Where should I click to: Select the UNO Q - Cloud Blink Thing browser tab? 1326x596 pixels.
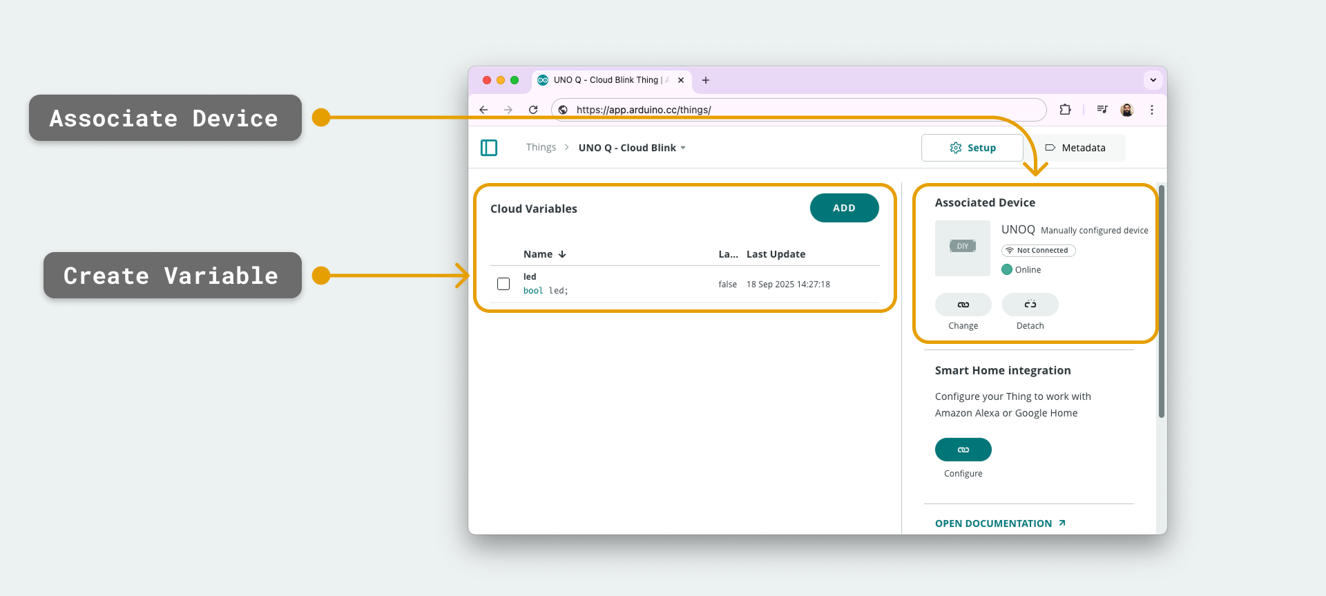tap(611, 80)
